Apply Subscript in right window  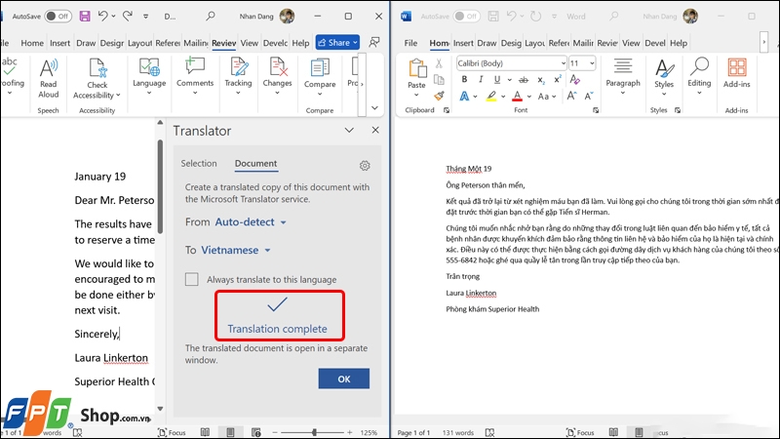[541, 80]
